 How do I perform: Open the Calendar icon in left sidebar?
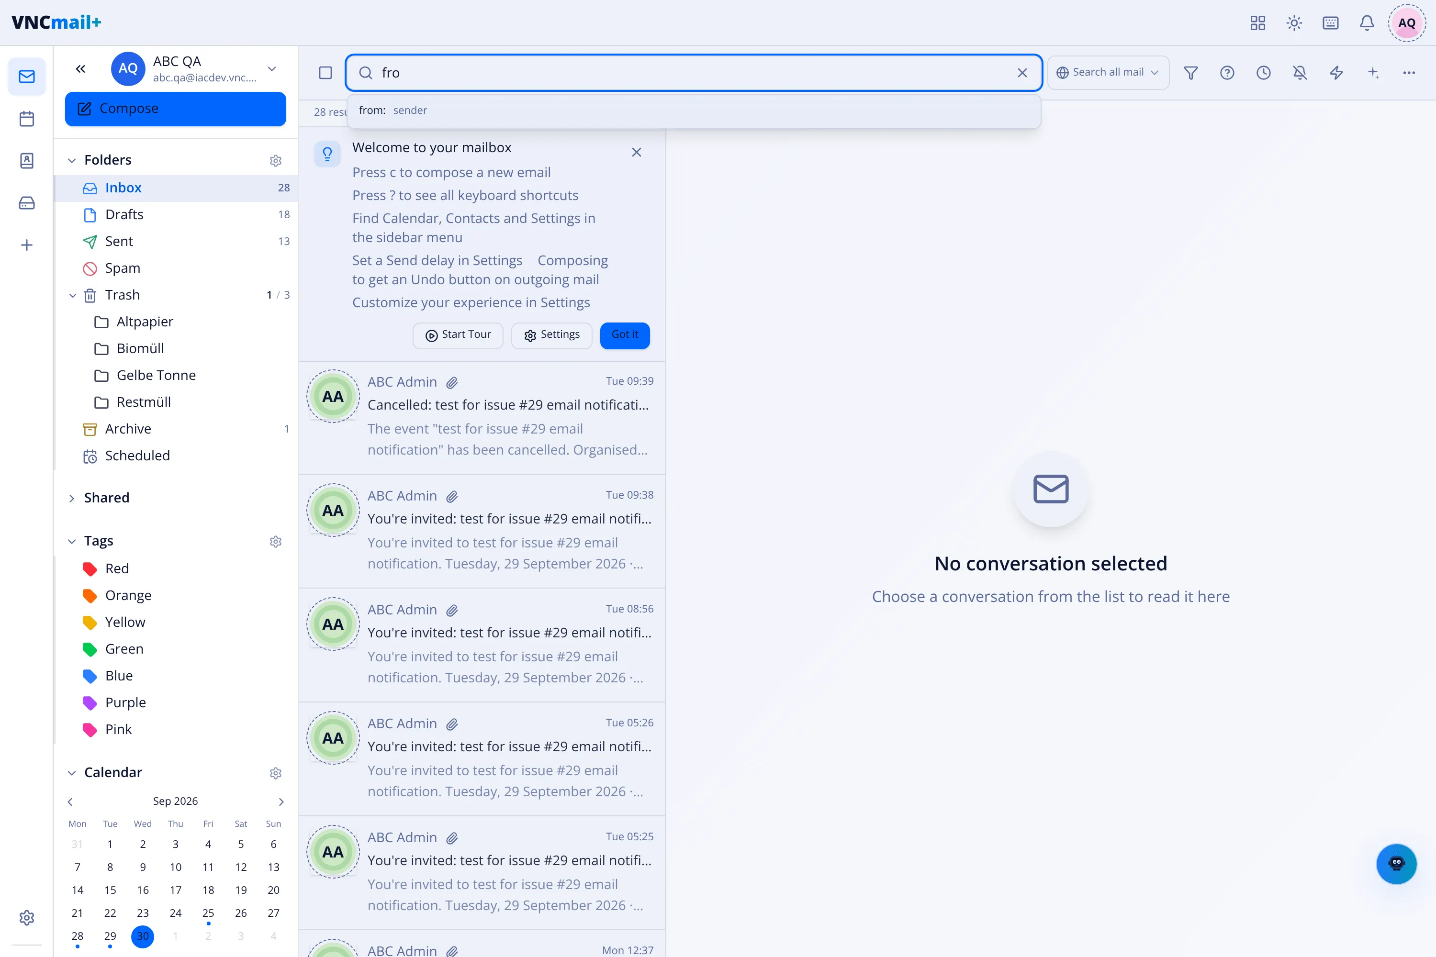[27, 118]
